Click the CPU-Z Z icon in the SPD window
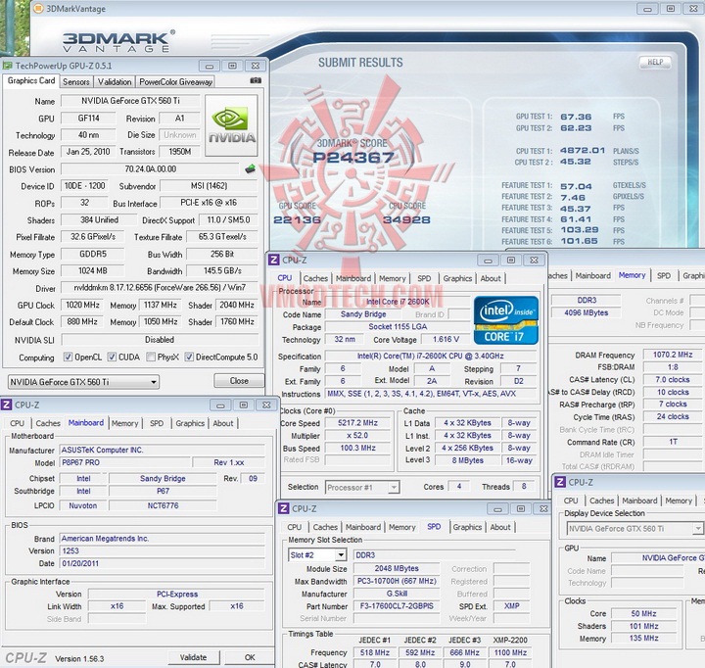 click(x=283, y=508)
